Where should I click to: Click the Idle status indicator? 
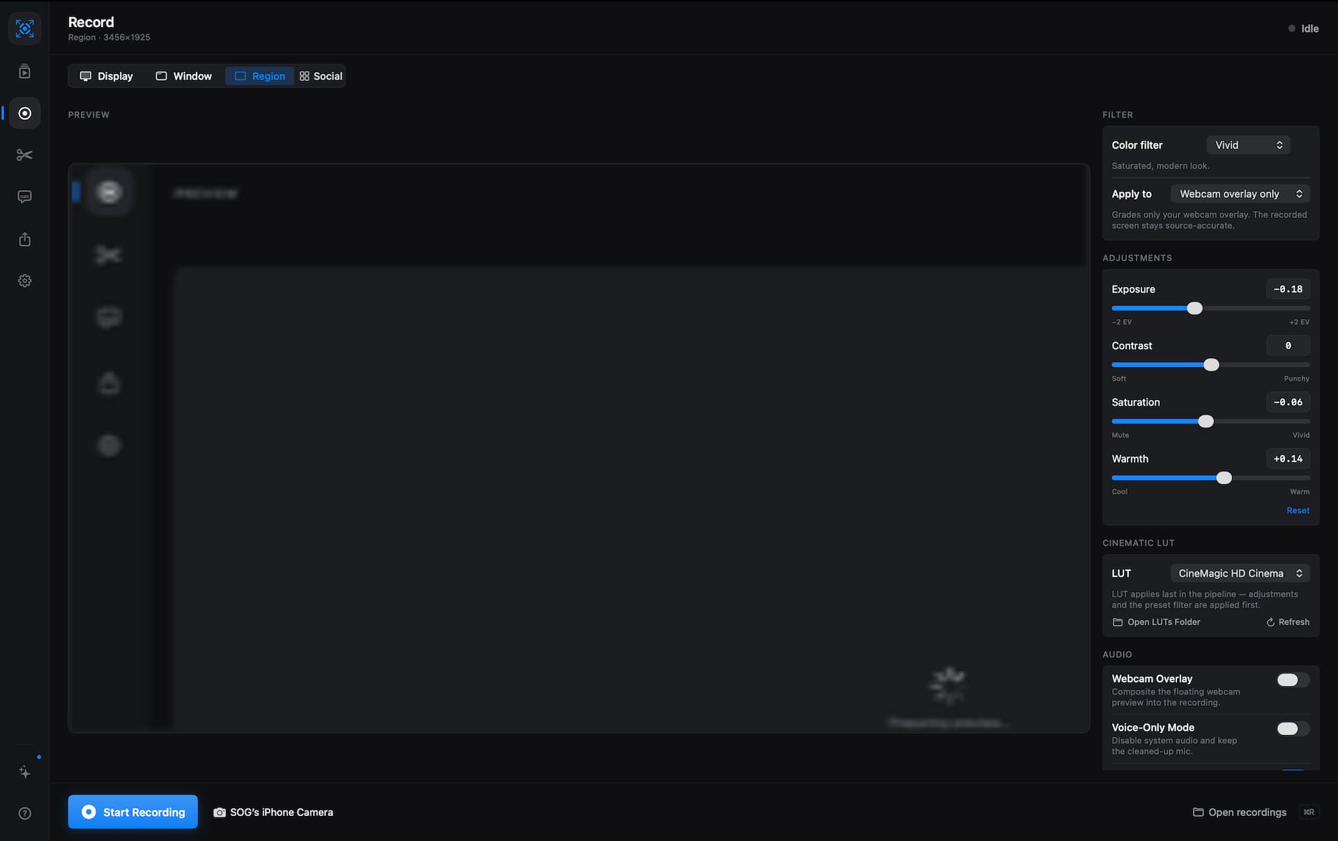point(1303,29)
